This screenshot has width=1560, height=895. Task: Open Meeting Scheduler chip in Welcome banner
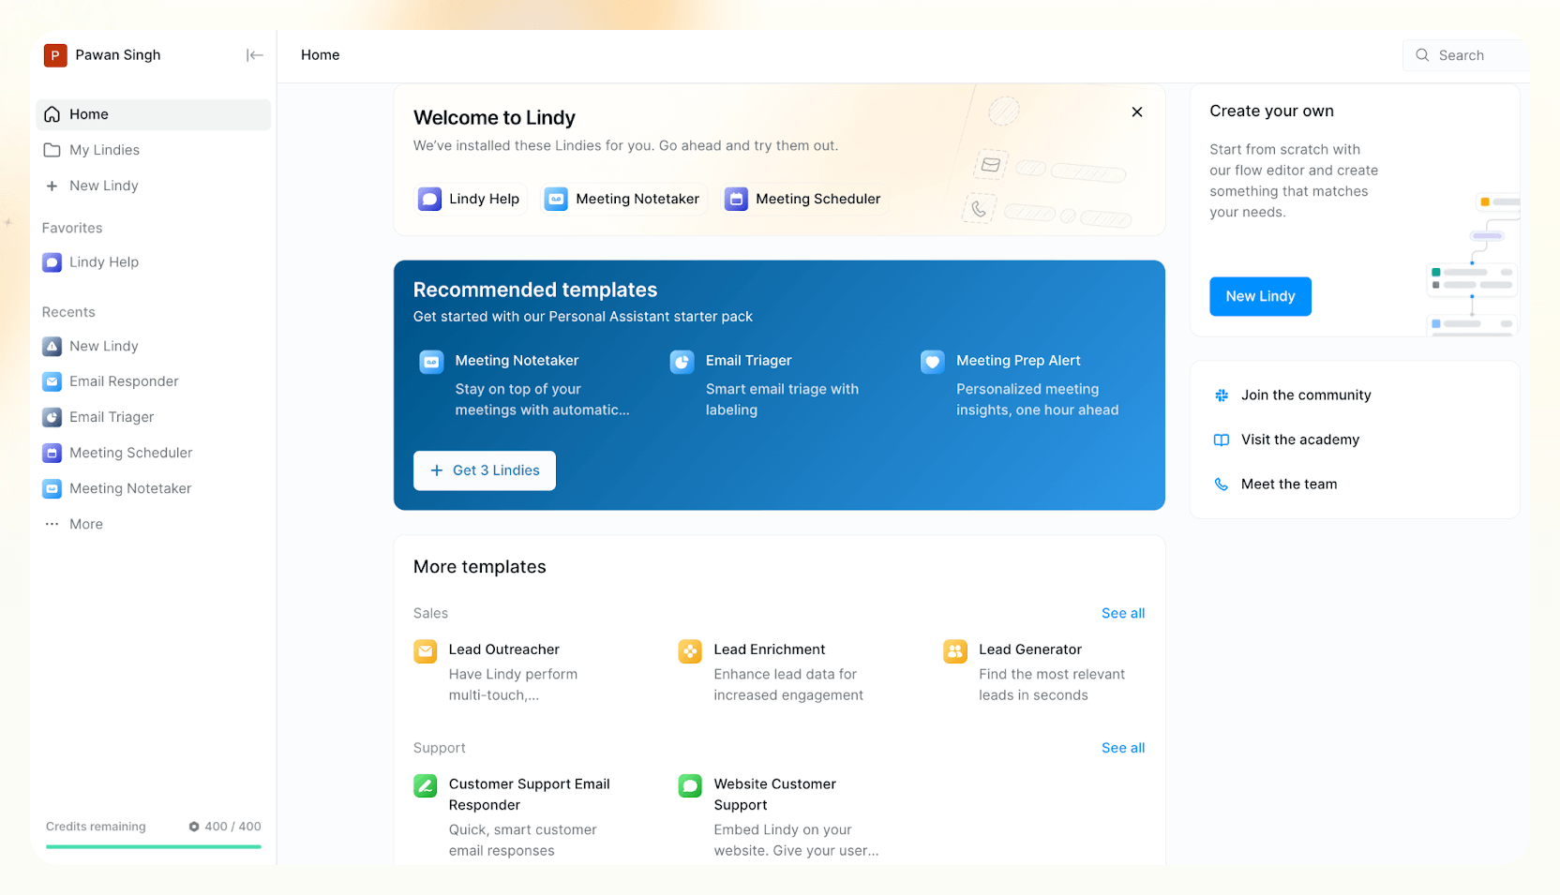point(804,199)
